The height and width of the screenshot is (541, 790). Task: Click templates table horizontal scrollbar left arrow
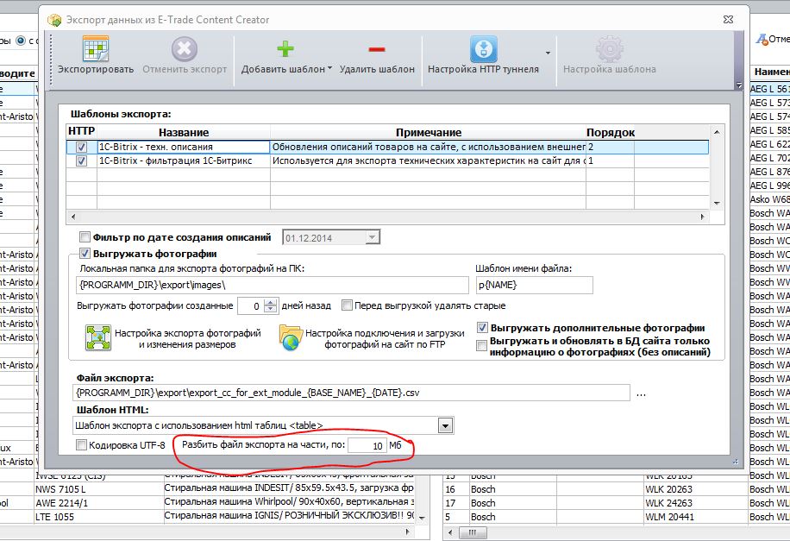73,217
